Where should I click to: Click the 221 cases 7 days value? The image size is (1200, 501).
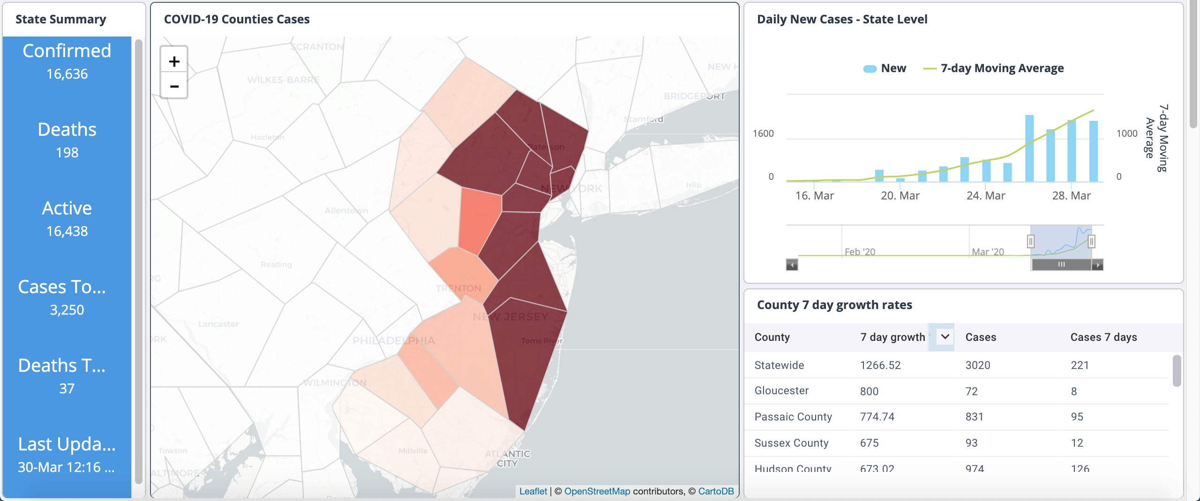[1080, 365]
